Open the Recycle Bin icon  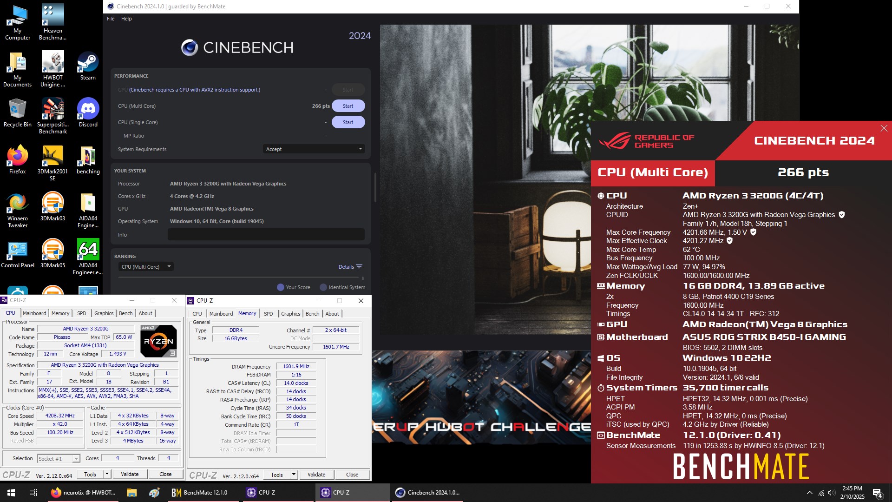tap(18, 113)
